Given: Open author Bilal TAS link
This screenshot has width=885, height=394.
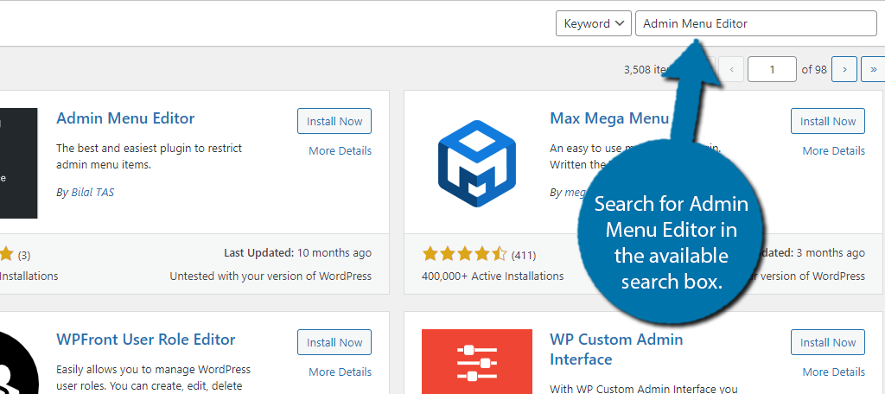Looking at the screenshot, I should pyautogui.click(x=92, y=193).
